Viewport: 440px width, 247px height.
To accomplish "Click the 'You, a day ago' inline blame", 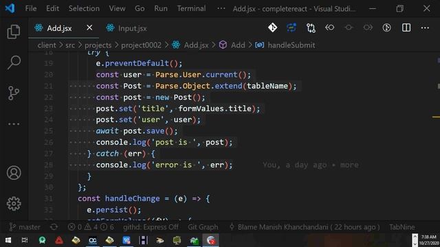I will (310, 165).
